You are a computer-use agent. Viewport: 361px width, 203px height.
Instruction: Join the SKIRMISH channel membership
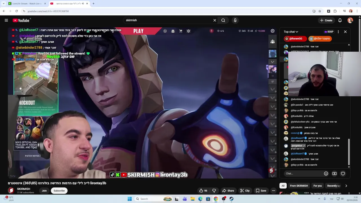(44, 191)
